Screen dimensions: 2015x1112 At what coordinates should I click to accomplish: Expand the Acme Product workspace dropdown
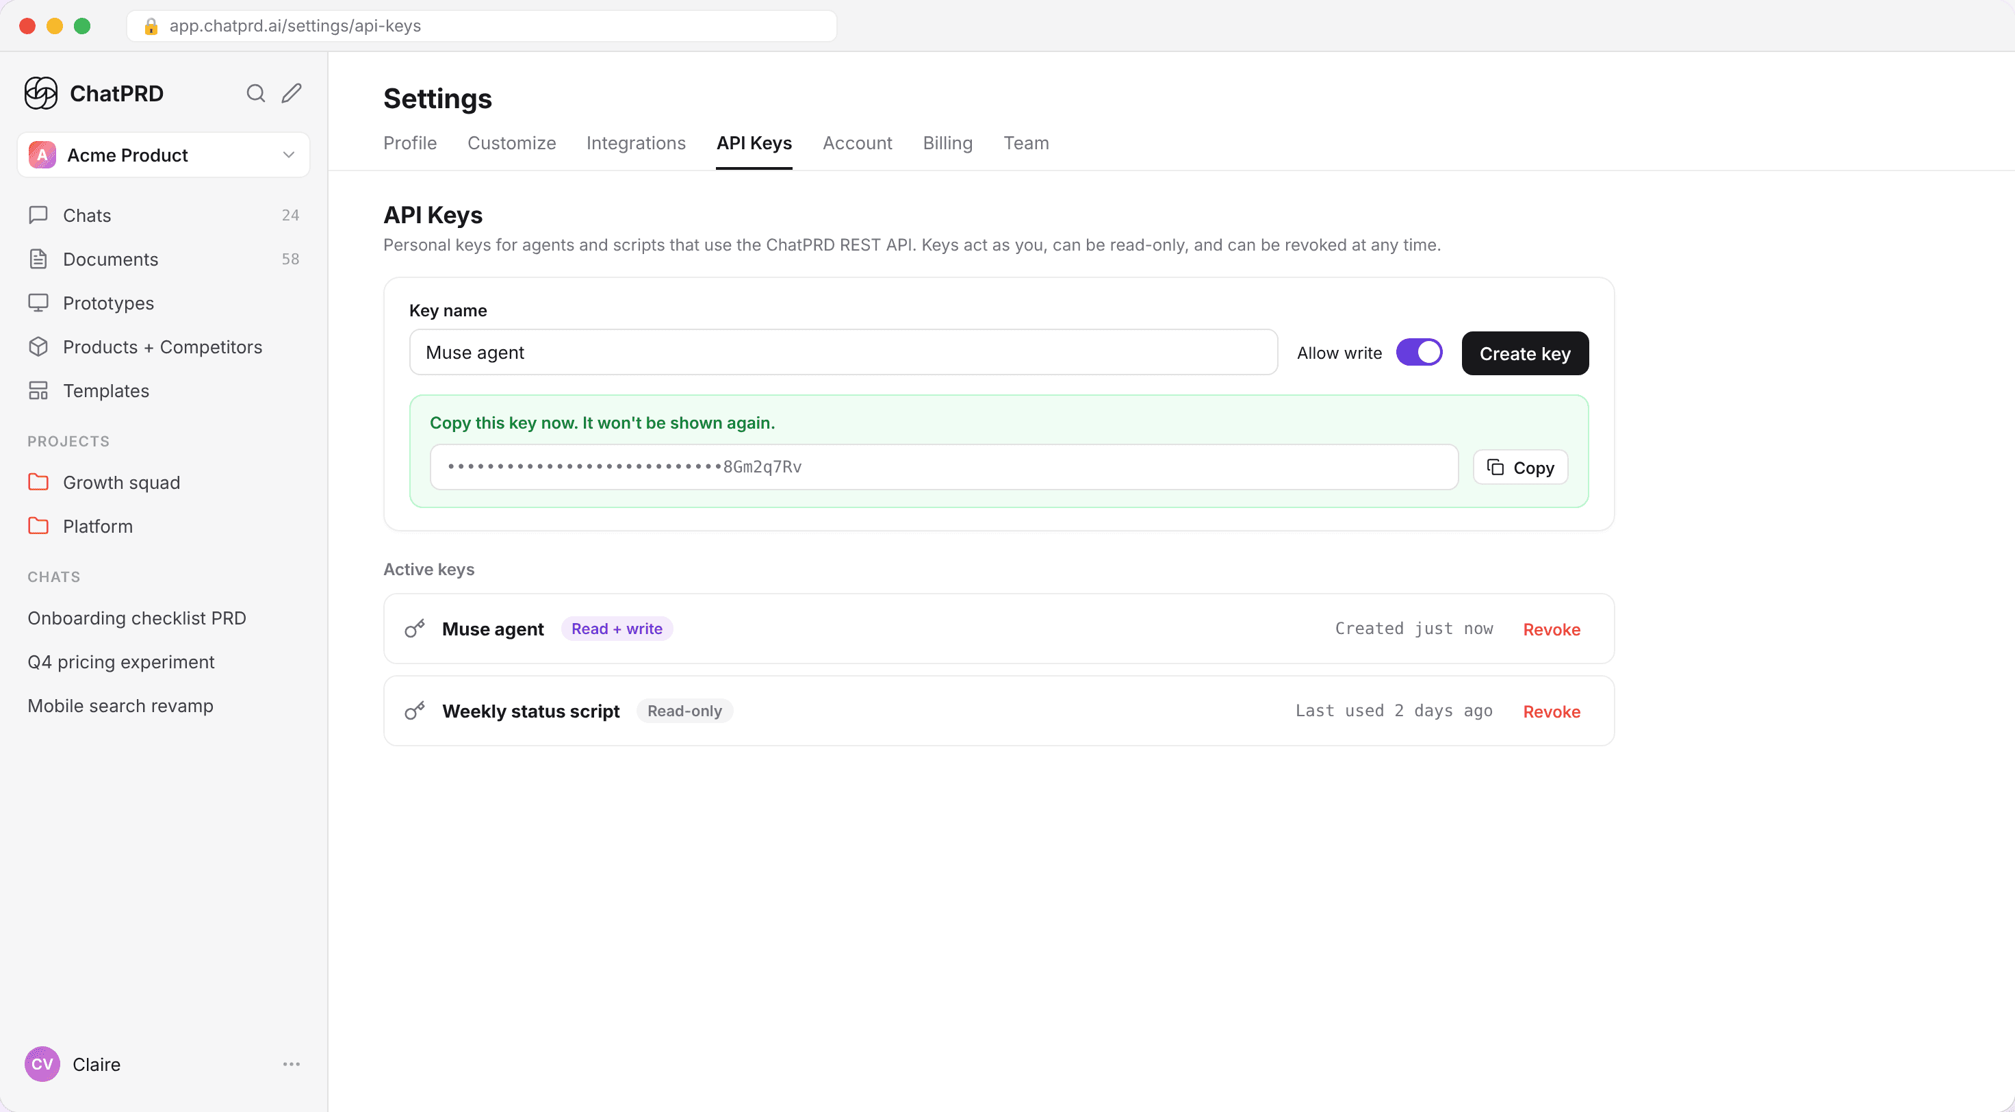[289, 155]
